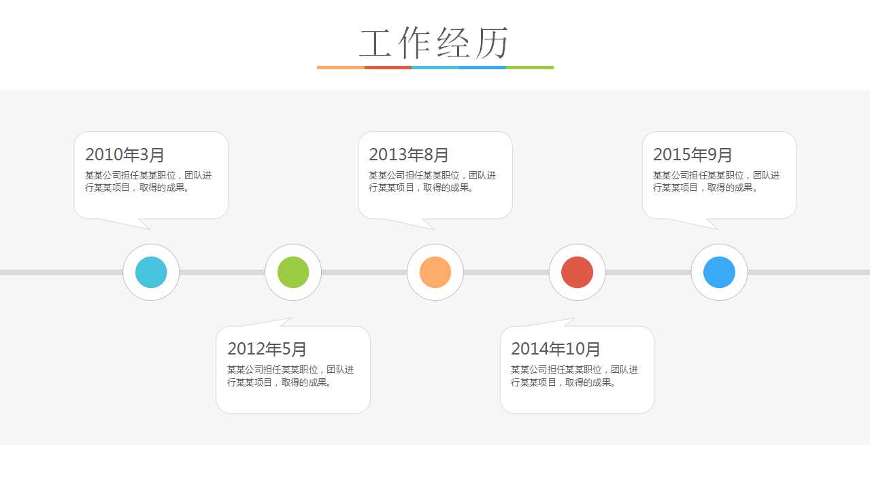Click description text under 2012年5月
870x489 pixels.
coord(290,376)
